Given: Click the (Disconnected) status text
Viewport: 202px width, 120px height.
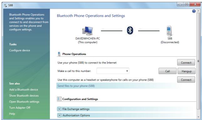Looking at the screenshot, I should pos(170,42).
